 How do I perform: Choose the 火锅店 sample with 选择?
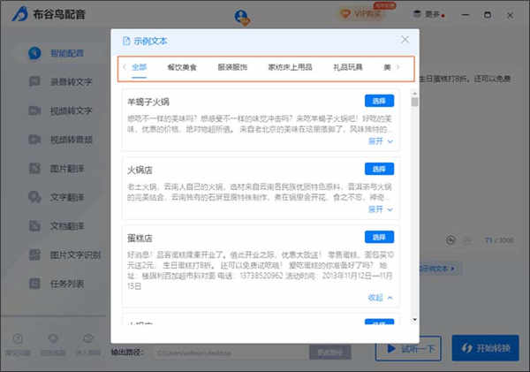(379, 169)
